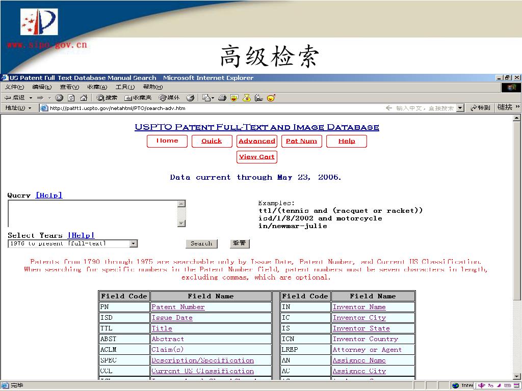Open the Select Years dropdown
Viewport: 522px width, 391px height.
click(134, 244)
